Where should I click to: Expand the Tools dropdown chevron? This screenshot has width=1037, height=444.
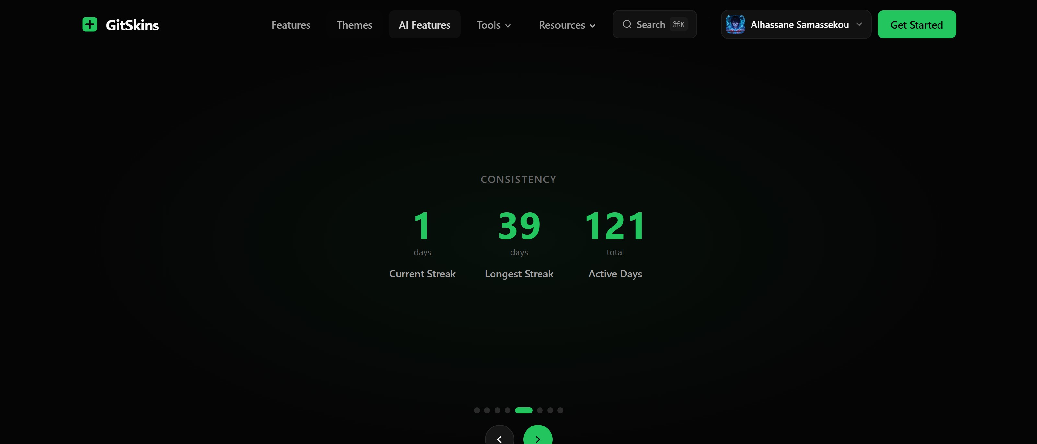508,25
